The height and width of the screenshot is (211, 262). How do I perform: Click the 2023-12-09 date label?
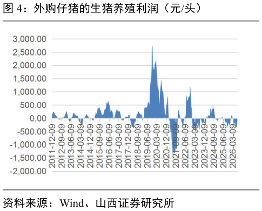205,146
